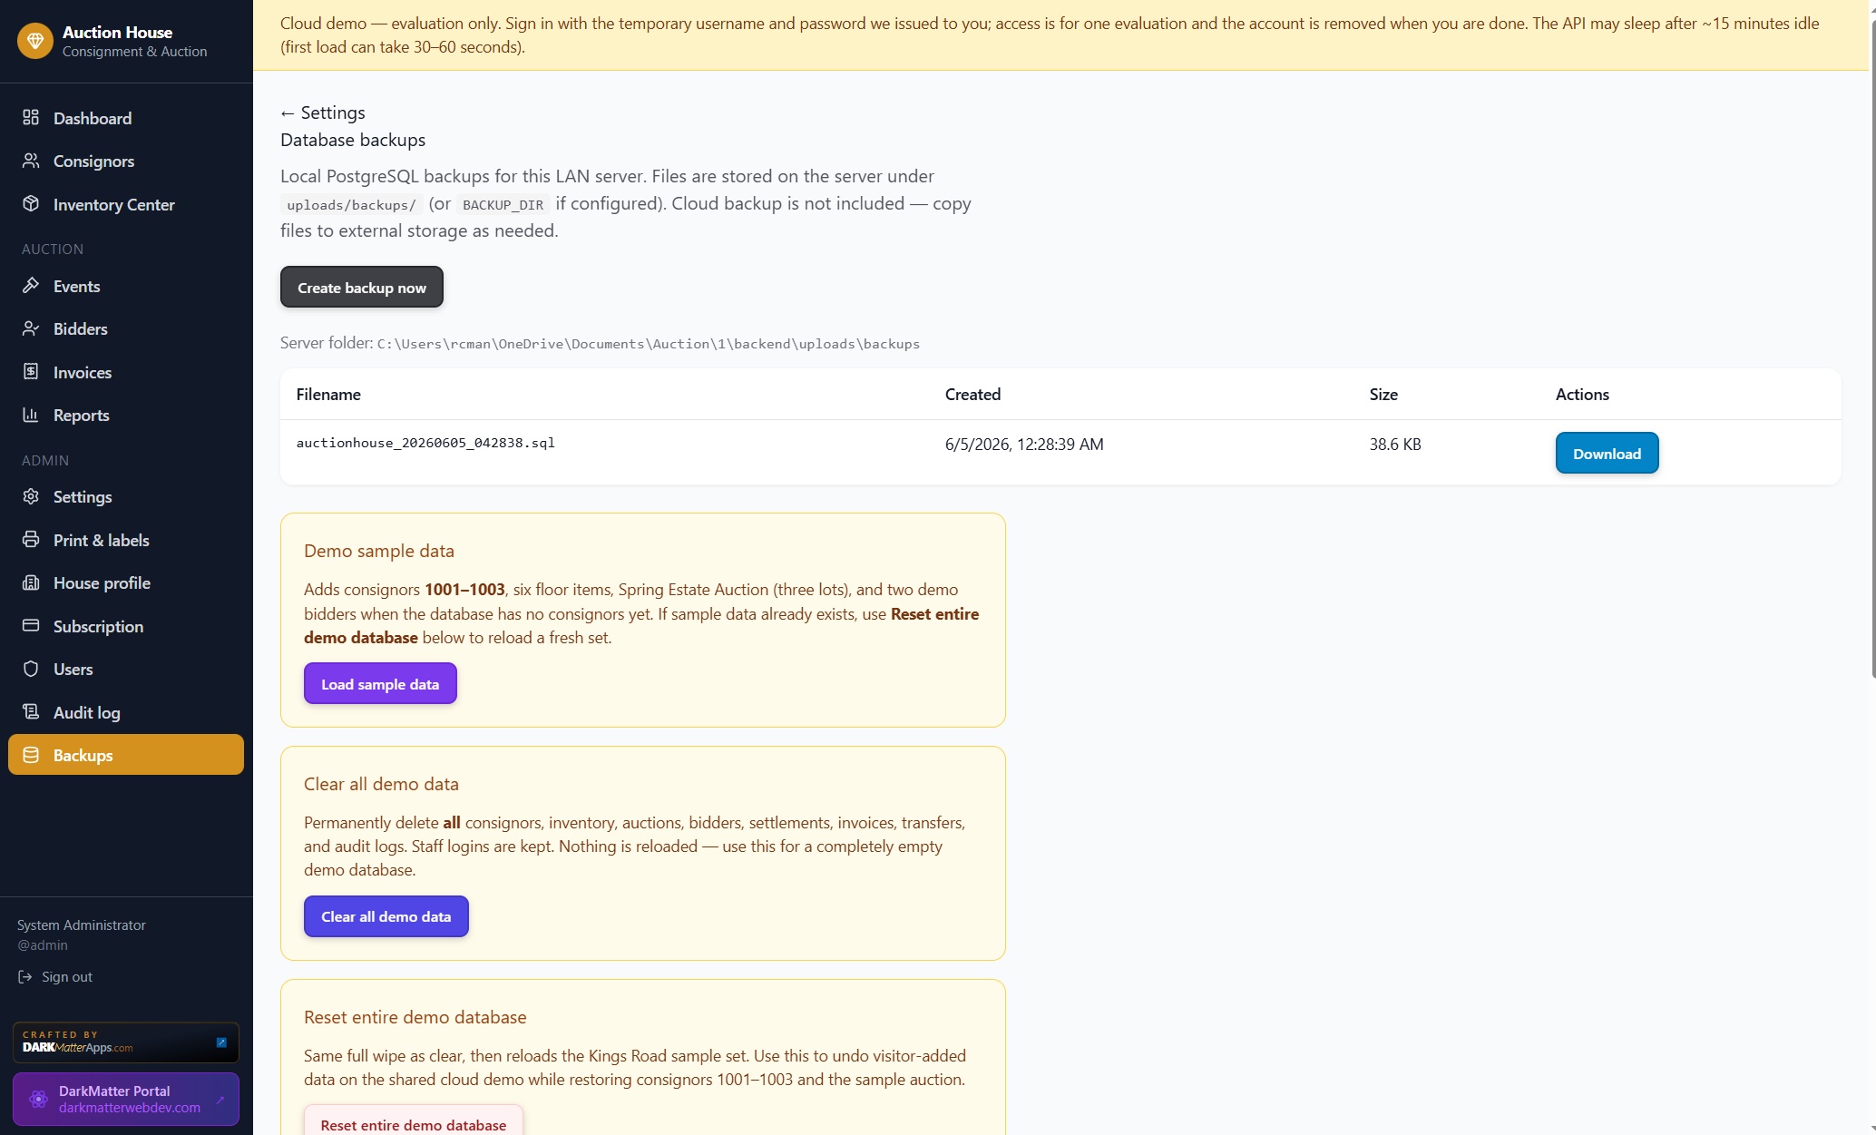1876x1135 pixels.
Task: Click the Consignors people icon
Action: (31, 161)
